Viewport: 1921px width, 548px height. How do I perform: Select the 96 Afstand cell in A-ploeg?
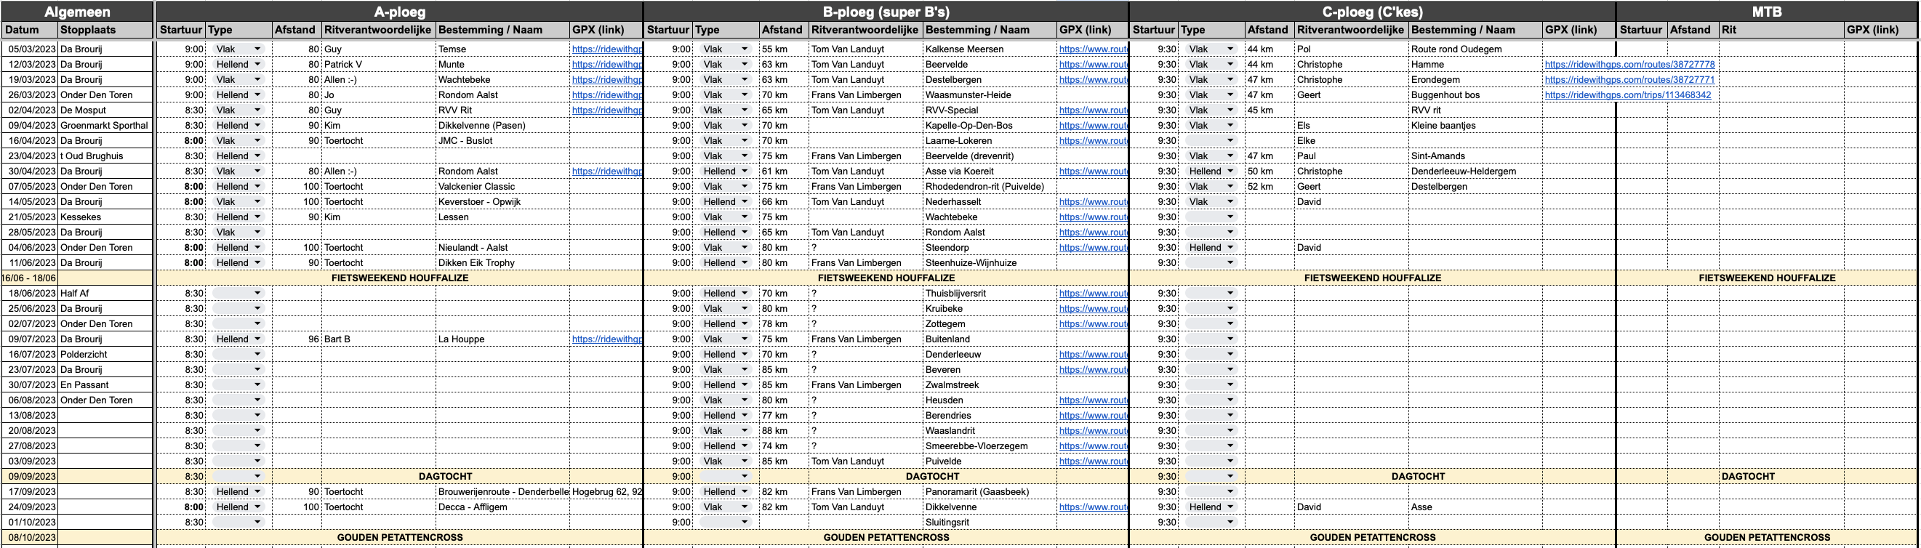click(297, 339)
